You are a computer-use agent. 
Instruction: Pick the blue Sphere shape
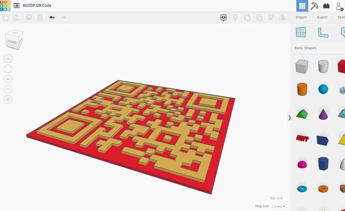pyautogui.click(x=323, y=89)
